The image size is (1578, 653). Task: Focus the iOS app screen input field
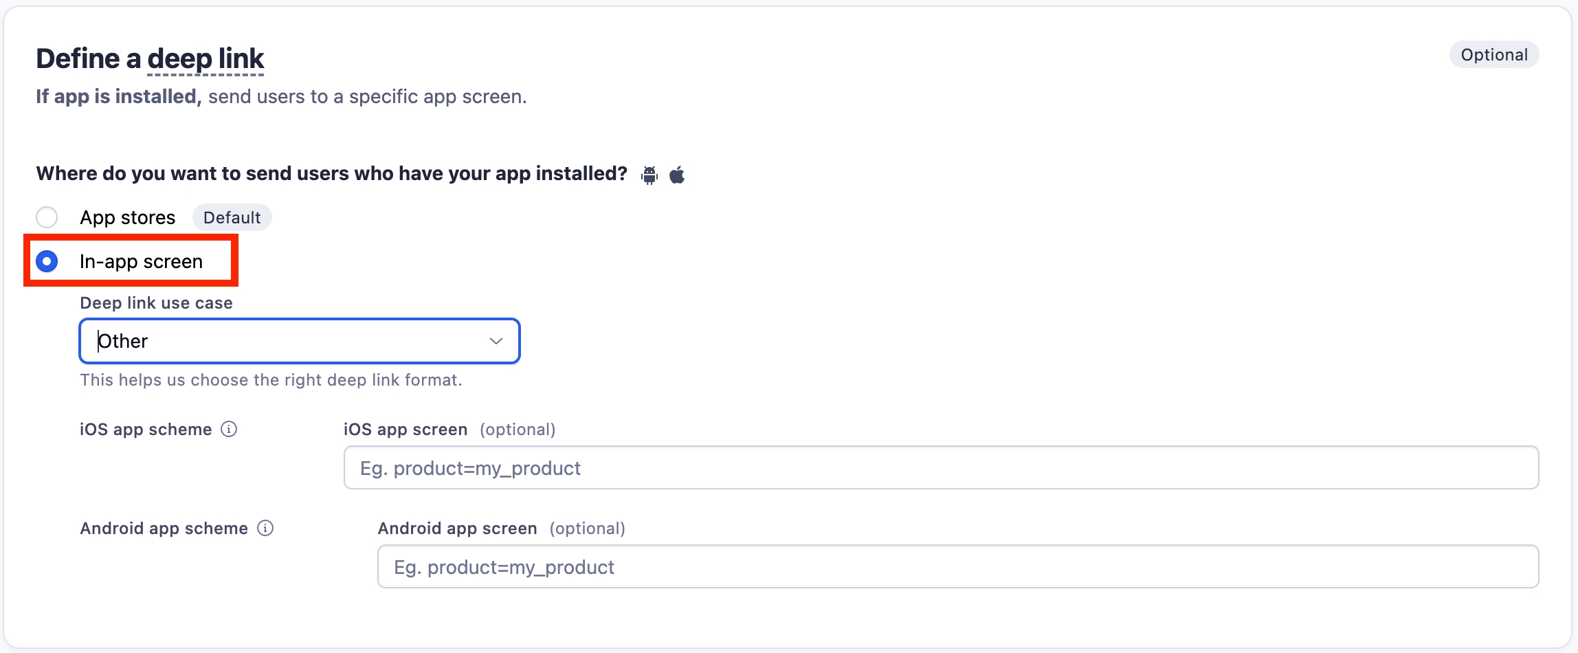point(940,468)
